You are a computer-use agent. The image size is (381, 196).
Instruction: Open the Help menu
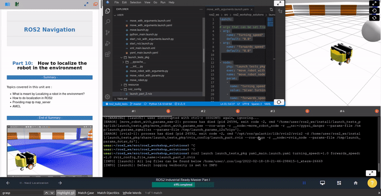click(171, 2)
